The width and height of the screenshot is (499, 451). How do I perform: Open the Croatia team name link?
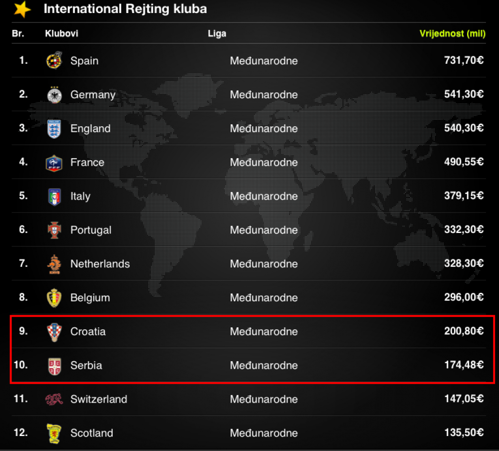(88, 332)
